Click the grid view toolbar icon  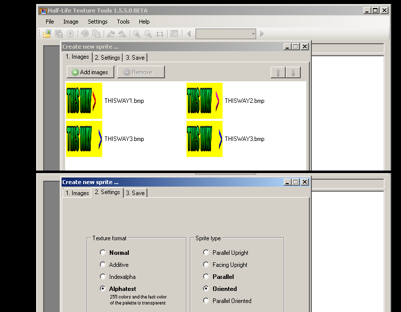coord(174,34)
